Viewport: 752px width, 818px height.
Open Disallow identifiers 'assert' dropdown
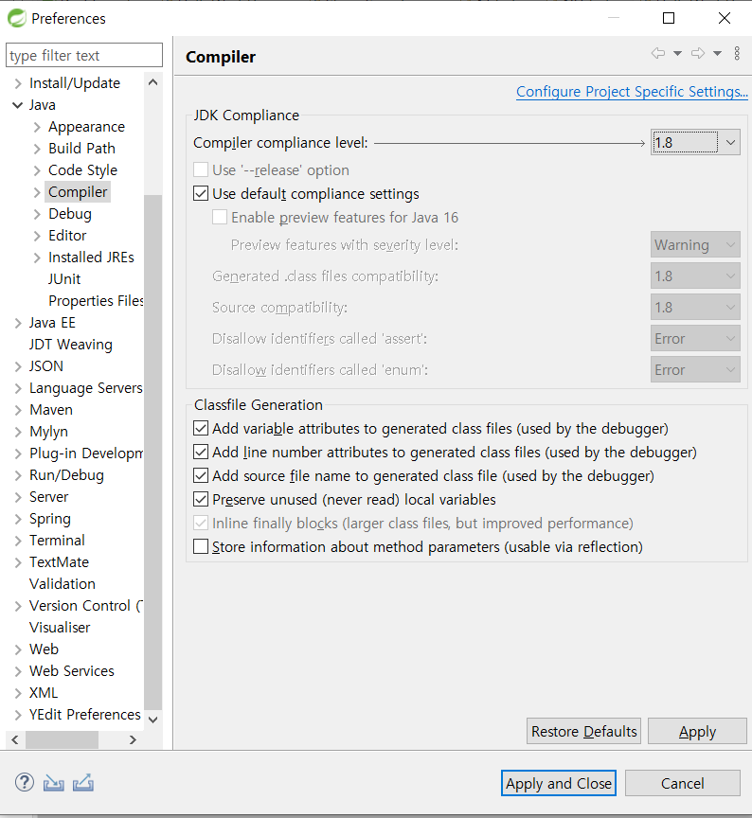click(695, 339)
